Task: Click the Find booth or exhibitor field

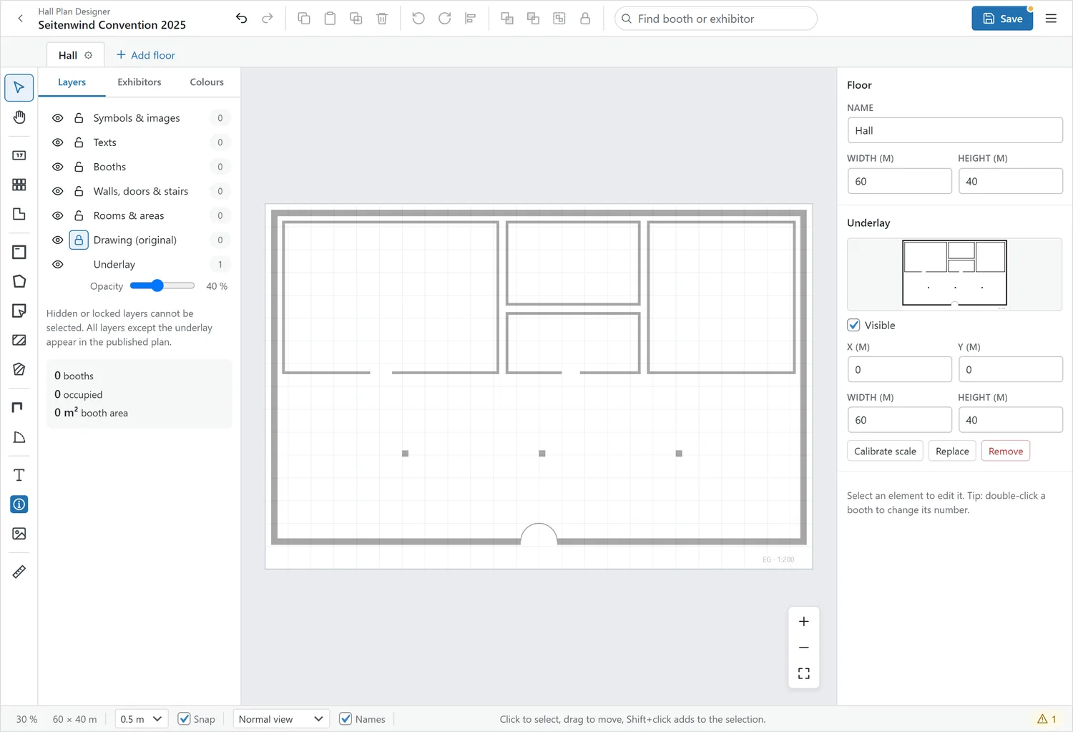Action: [715, 19]
